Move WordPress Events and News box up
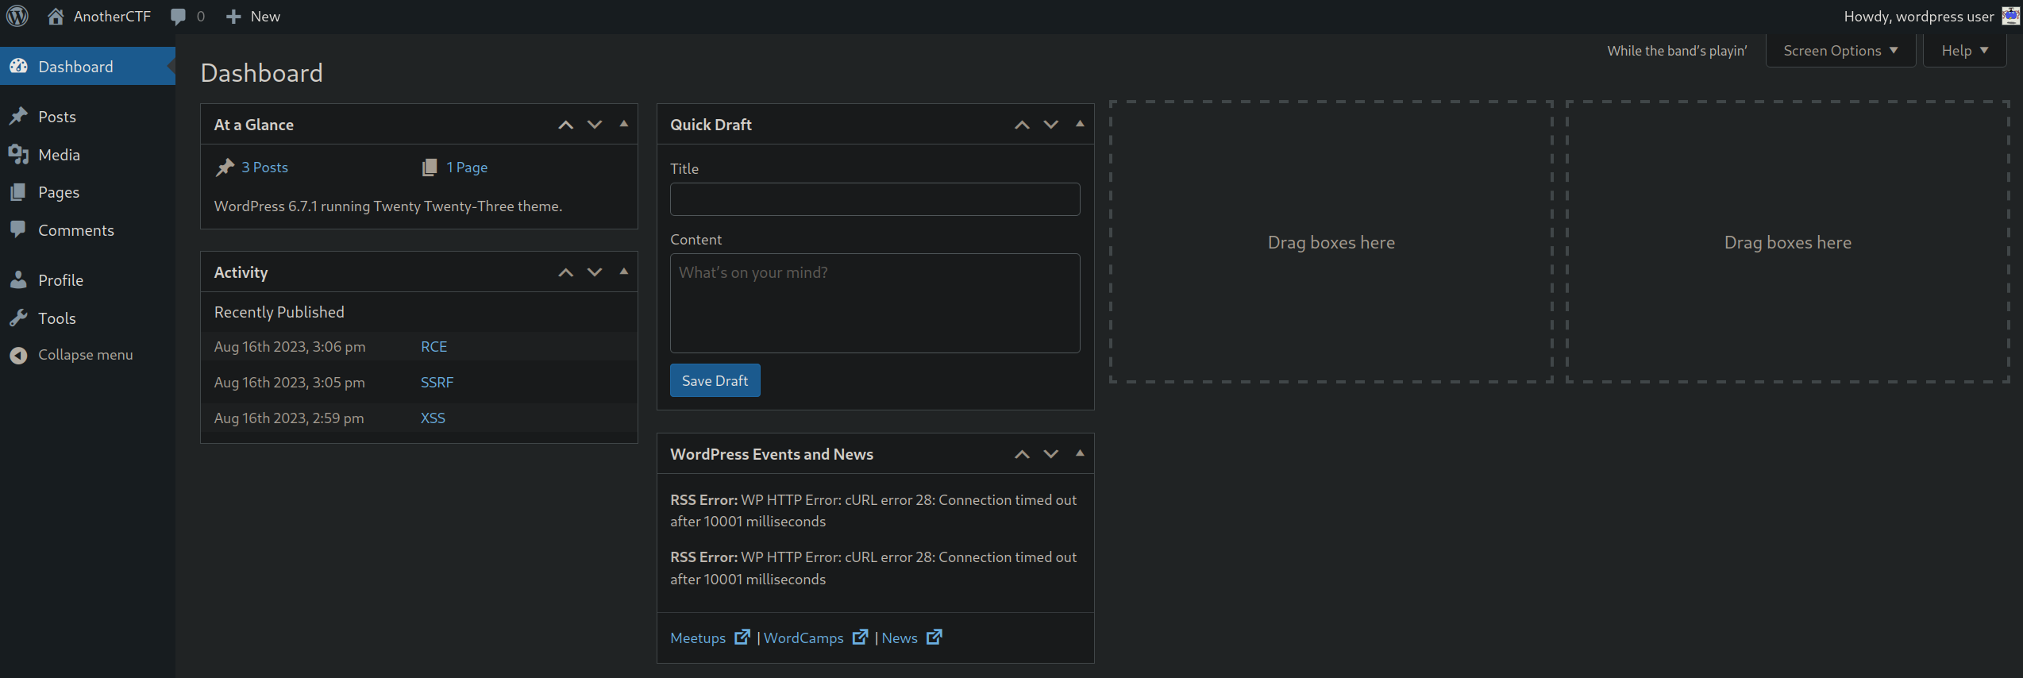The height and width of the screenshot is (678, 2023). click(1022, 454)
